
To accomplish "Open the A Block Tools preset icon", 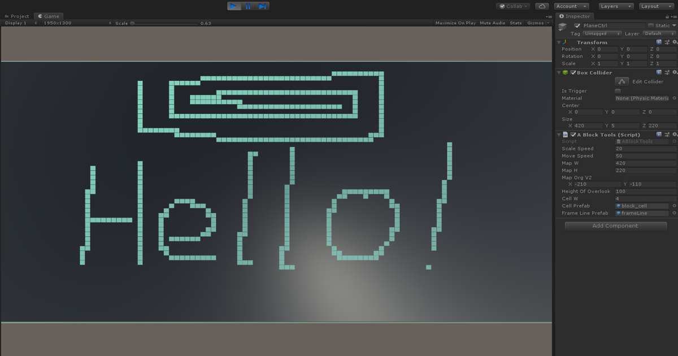I will 667,134.
